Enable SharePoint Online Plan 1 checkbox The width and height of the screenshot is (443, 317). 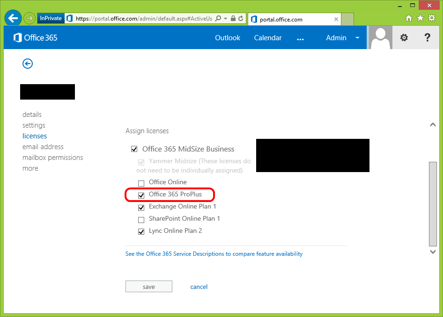[141, 220]
